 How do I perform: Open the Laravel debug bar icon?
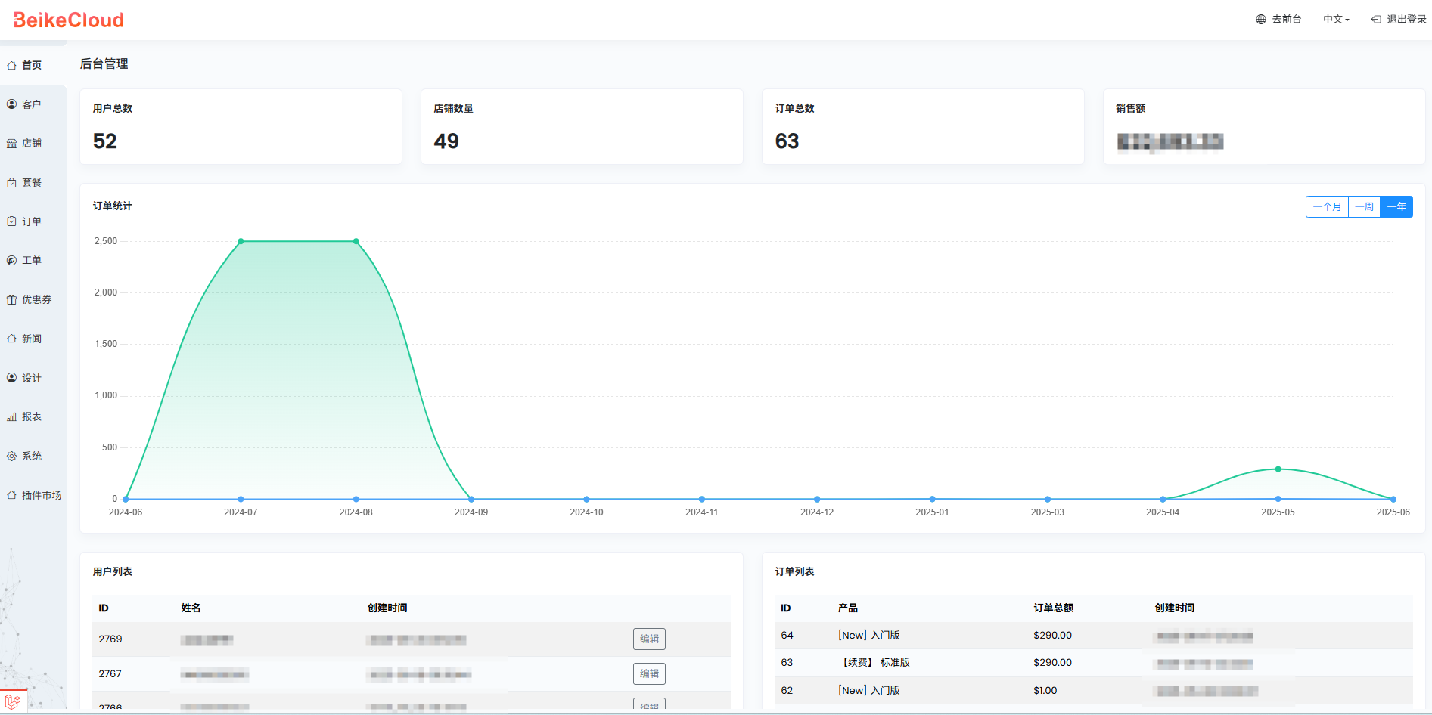tap(13, 702)
